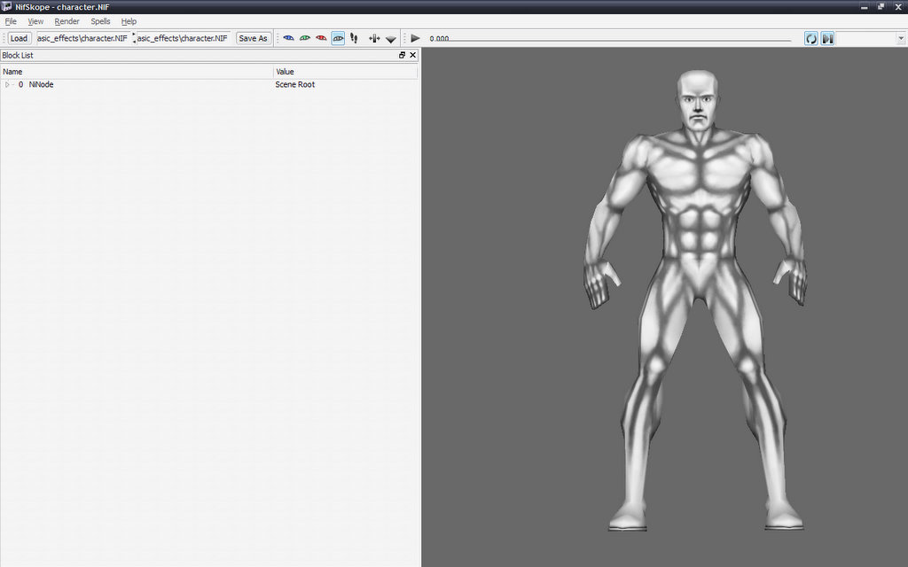Click the load file path input field
Viewport: 908px width, 567px height.
pyautogui.click(x=82, y=38)
